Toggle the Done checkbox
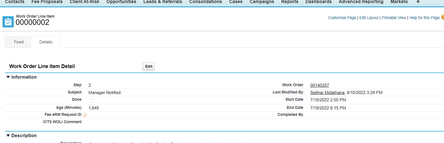The image size is (444, 143). 92,100
